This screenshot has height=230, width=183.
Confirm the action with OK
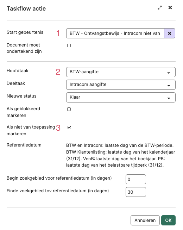[168, 220]
